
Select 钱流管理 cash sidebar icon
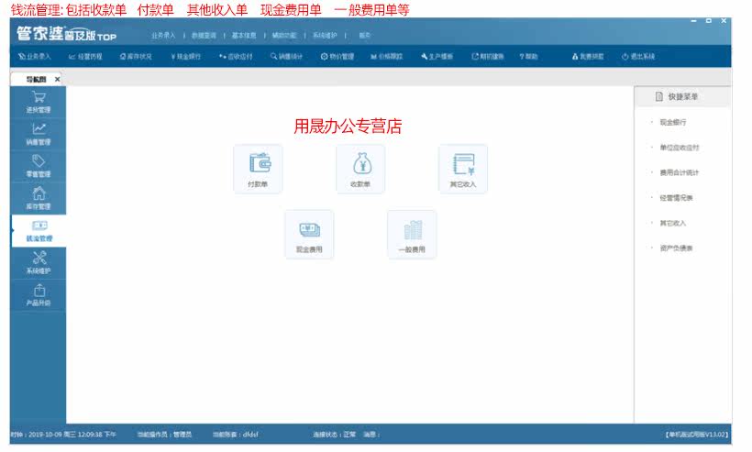39,231
